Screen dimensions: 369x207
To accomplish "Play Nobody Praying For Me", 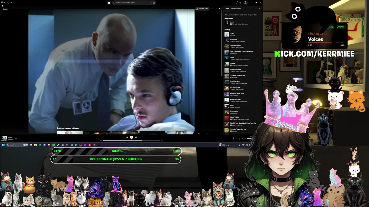I will [x=243, y=130].
